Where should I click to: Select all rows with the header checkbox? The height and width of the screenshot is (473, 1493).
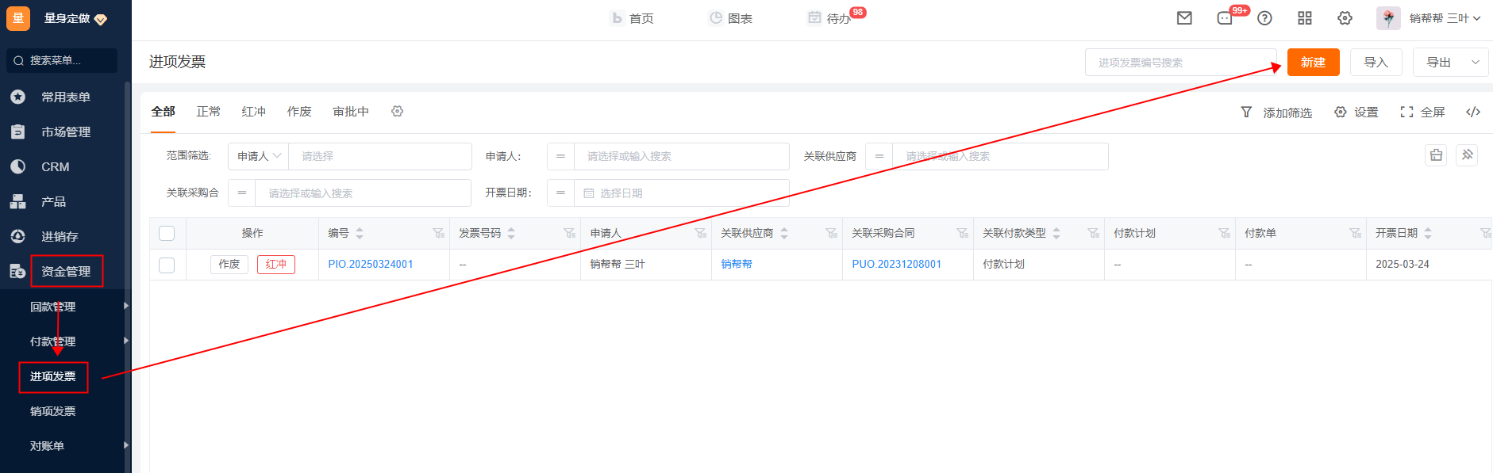pos(167,233)
